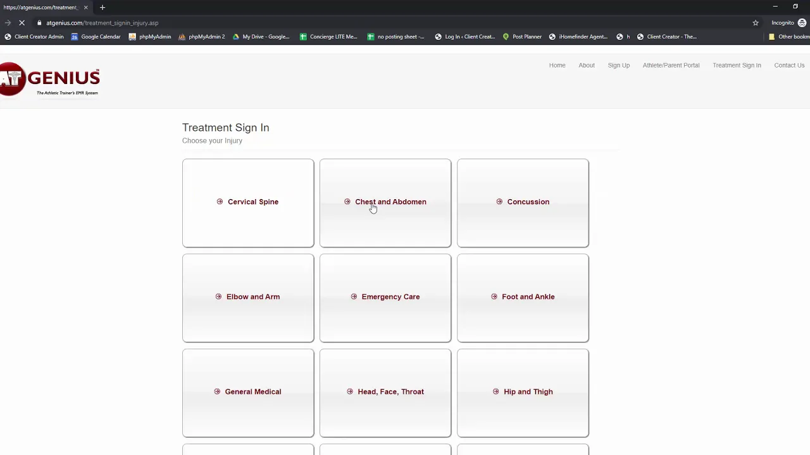Close the atgenius browser tab

[x=85, y=8]
